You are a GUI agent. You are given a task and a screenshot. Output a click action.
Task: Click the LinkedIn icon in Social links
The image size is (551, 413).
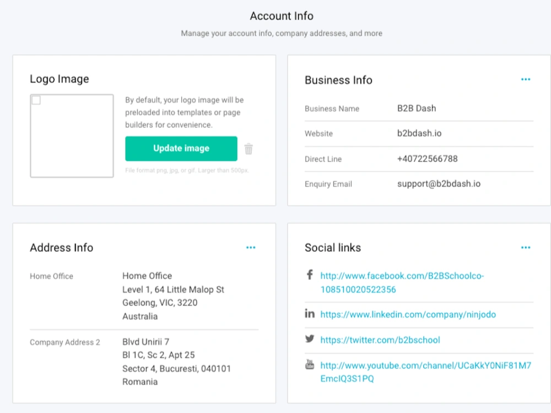(310, 314)
